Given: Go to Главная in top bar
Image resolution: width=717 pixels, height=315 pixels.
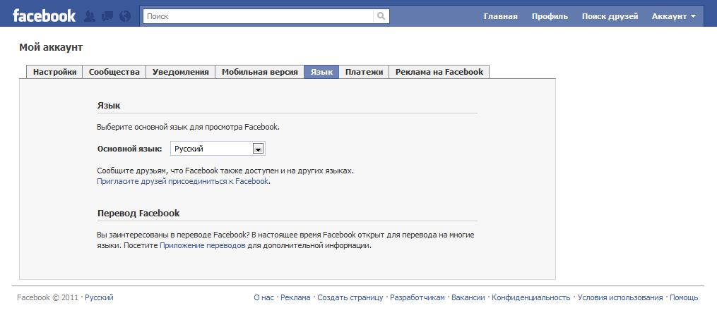Looking at the screenshot, I should click(x=500, y=16).
